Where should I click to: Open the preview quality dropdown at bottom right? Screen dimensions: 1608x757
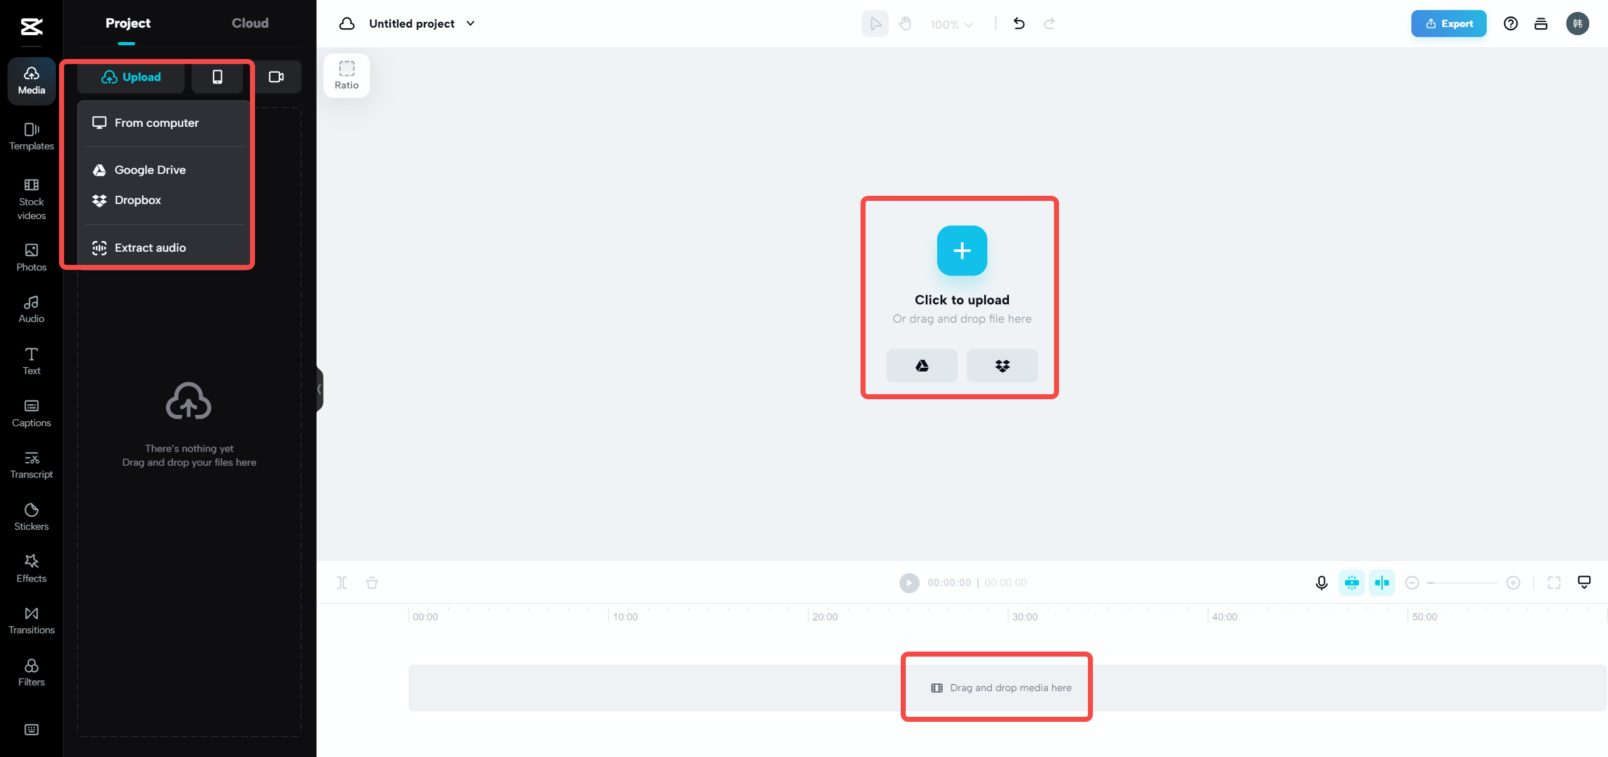click(1585, 583)
